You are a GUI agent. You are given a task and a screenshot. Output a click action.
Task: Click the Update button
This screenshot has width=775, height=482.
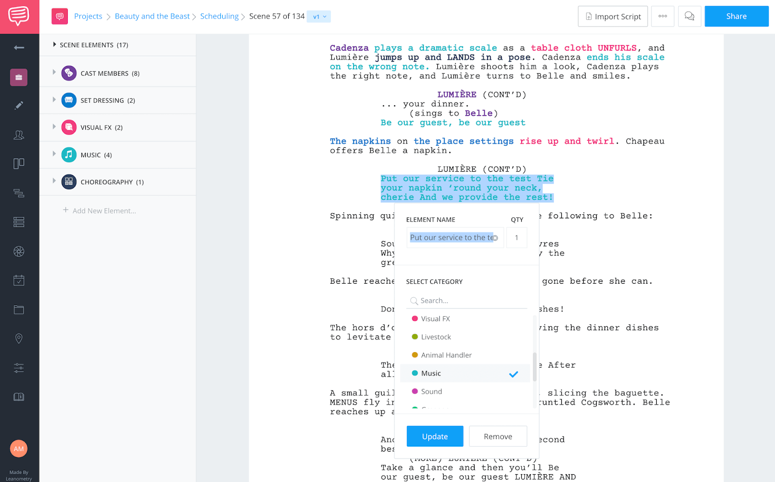pyautogui.click(x=434, y=436)
